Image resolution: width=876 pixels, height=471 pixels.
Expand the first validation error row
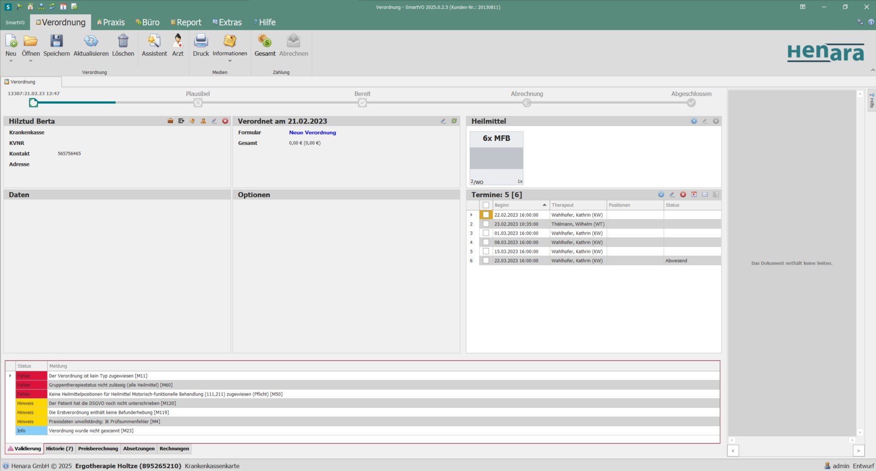tap(11, 375)
